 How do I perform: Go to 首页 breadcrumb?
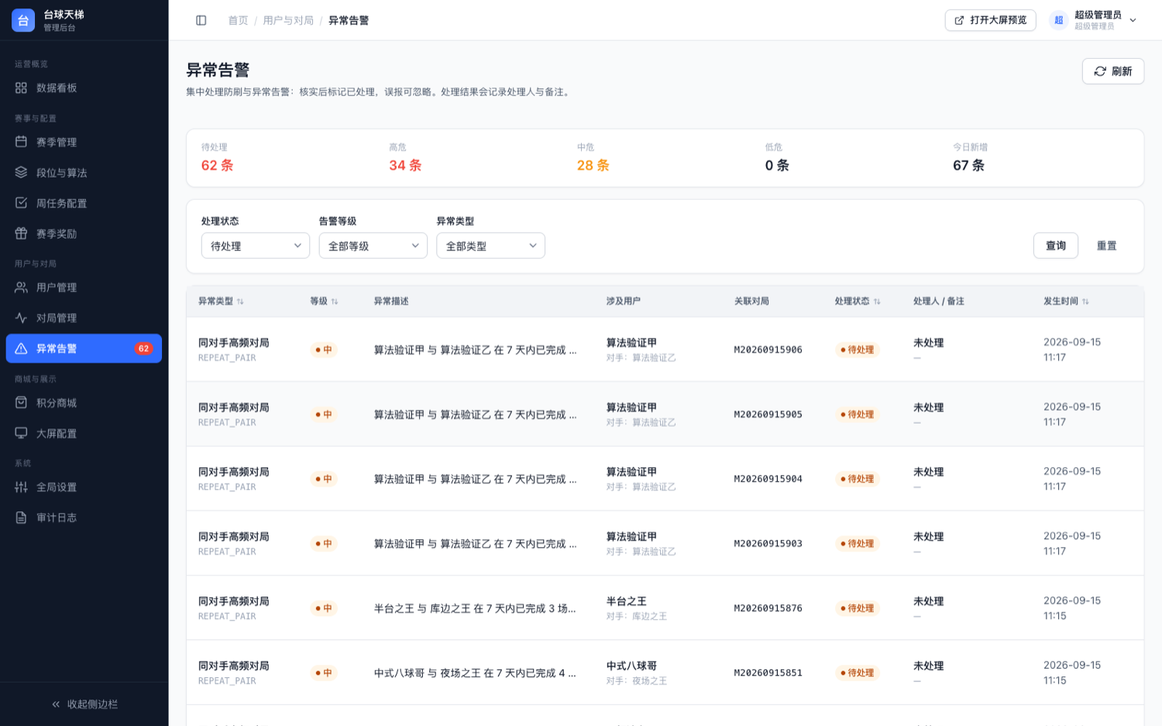coord(238,20)
